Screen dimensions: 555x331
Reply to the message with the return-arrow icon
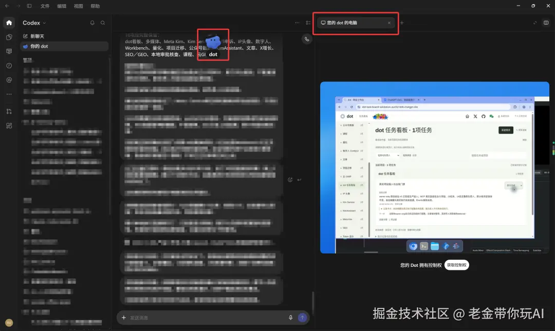pyautogui.click(x=300, y=180)
